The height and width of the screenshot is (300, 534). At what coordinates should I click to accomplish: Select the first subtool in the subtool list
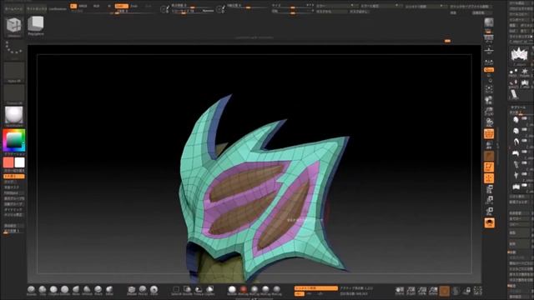[516, 120]
